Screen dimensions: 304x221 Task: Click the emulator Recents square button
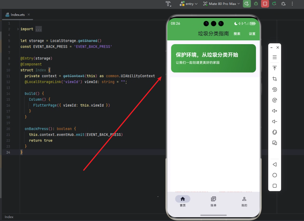pos(275,186)
